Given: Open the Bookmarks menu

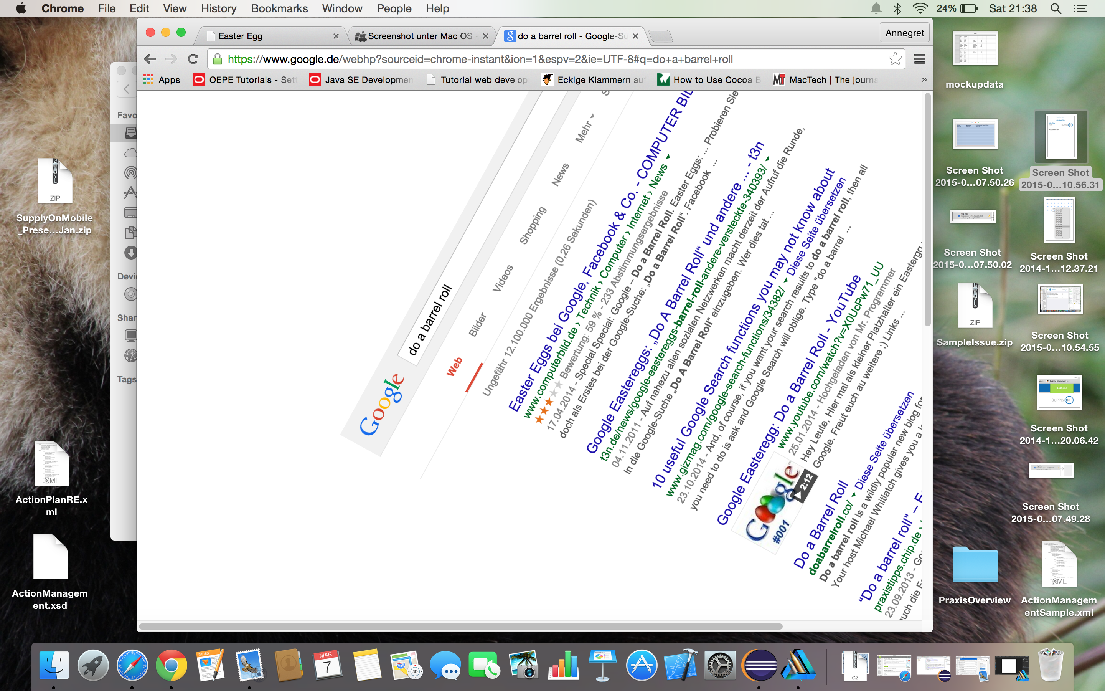Looking at the screenshot, I should (279, 8).
